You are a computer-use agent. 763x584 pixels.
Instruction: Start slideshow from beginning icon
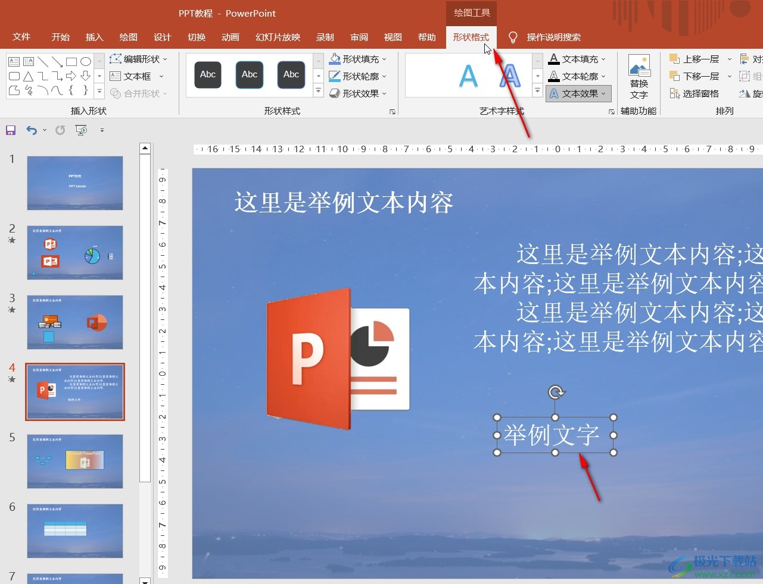(81, 130)
